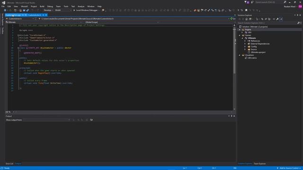Viewport: 303px width, 170px height.
Task: Focus the Search Solution Explorer field
Action: [x=267, y=23]
